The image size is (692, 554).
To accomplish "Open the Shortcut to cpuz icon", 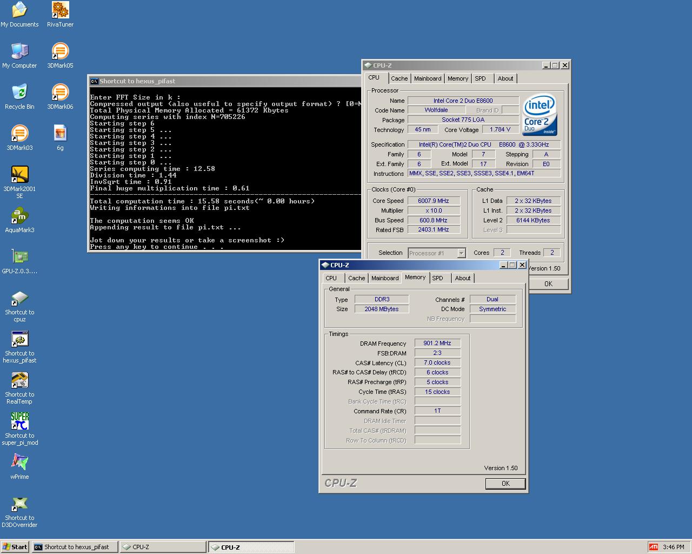I will tap(19, 306).
